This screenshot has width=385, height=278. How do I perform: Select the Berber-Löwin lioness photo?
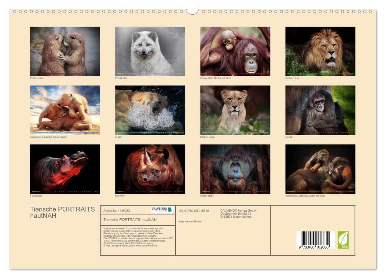pos(235,110)
